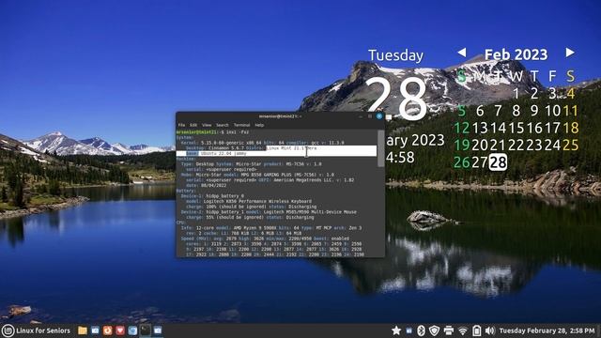Image resolution: width=601 pixels, height=338 pixels.
Task: Click the Logitech K850 keyboard line
Action: click(x=249, y=201)
